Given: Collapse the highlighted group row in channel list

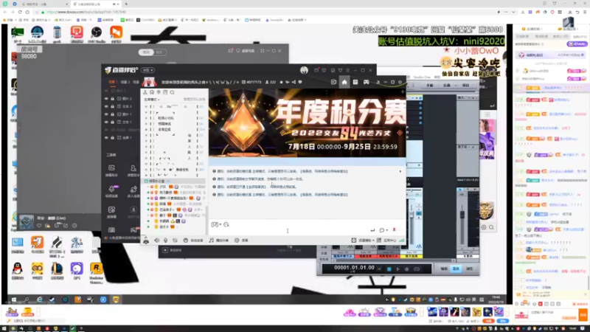Looking at the screenshot, I should [146, 181].
